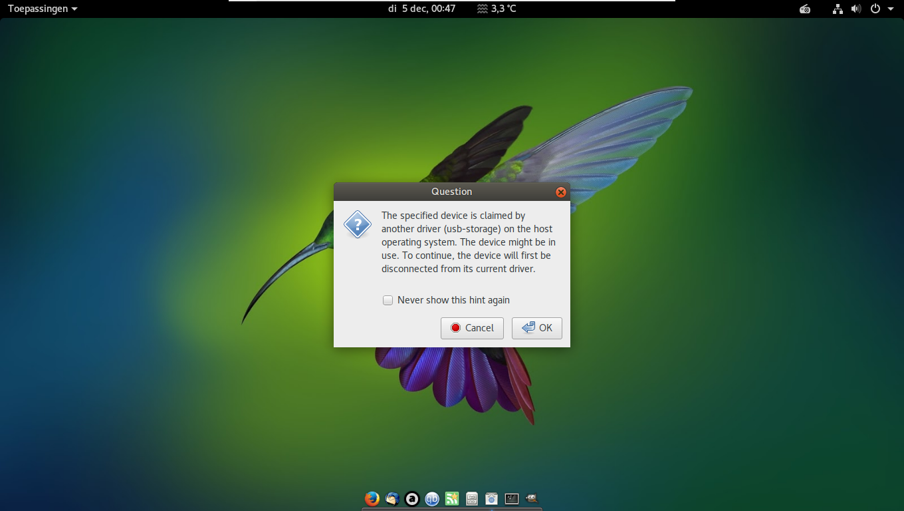Open the radio tray icon in top bar
The width and height of the screenshot is (904, 511).
click(805, 9)
